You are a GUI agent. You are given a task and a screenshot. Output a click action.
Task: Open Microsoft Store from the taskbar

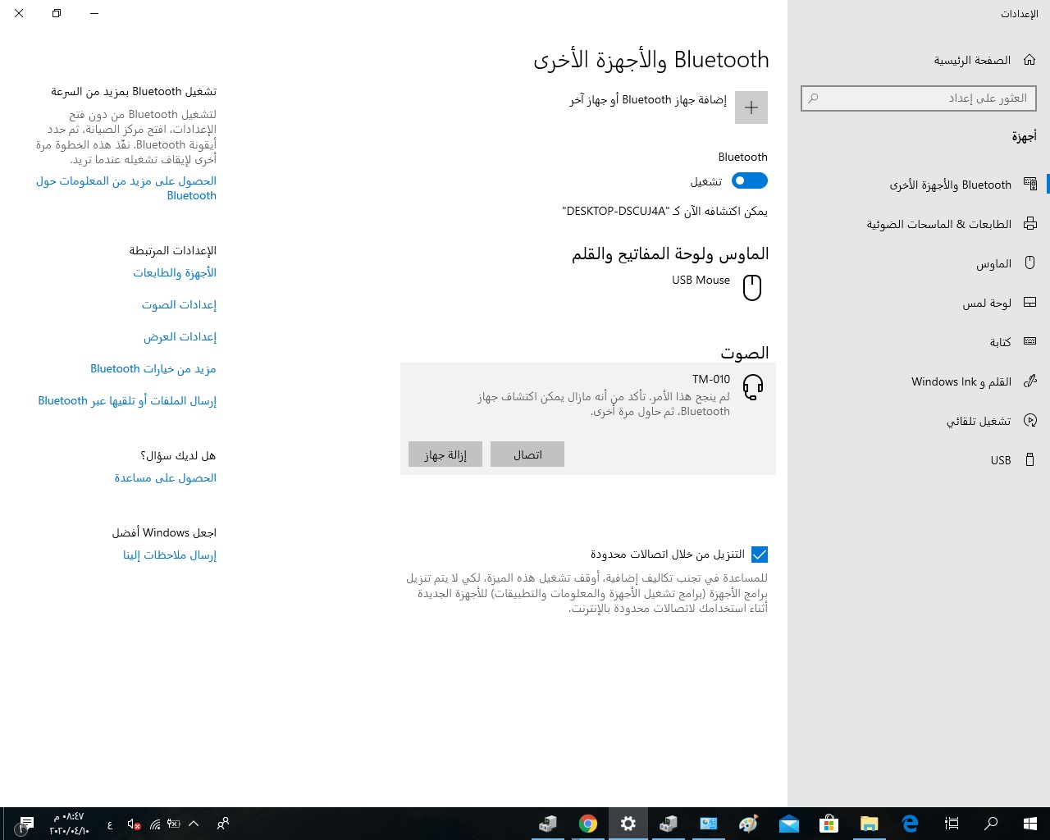(829, 824)
